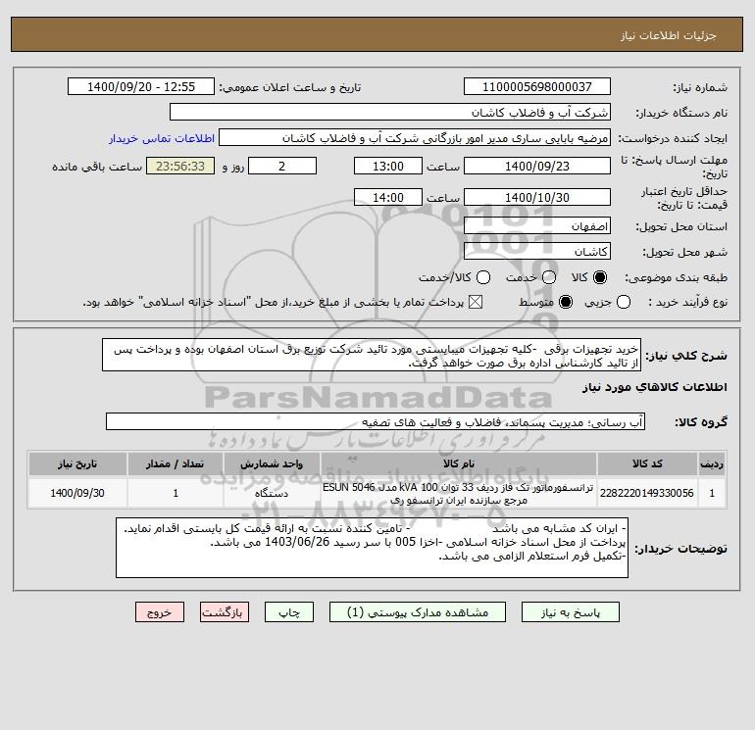The height and width of the screenshot is (730, 755).
Task: Click the validity time field 14:00
Action: coord(388,197)
